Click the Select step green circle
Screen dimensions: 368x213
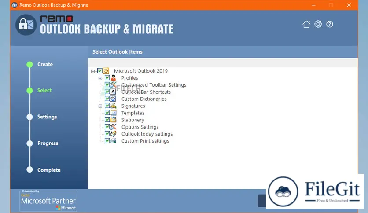coord(29,90)
